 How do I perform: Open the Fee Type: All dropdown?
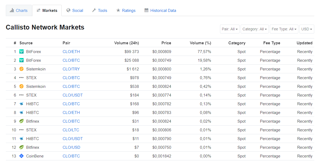(x=284, y=29)
